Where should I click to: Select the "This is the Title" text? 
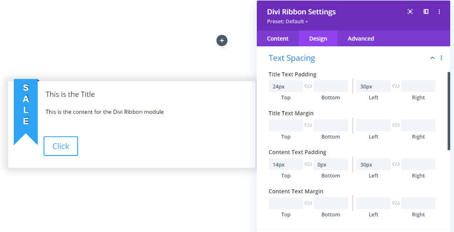70,95
